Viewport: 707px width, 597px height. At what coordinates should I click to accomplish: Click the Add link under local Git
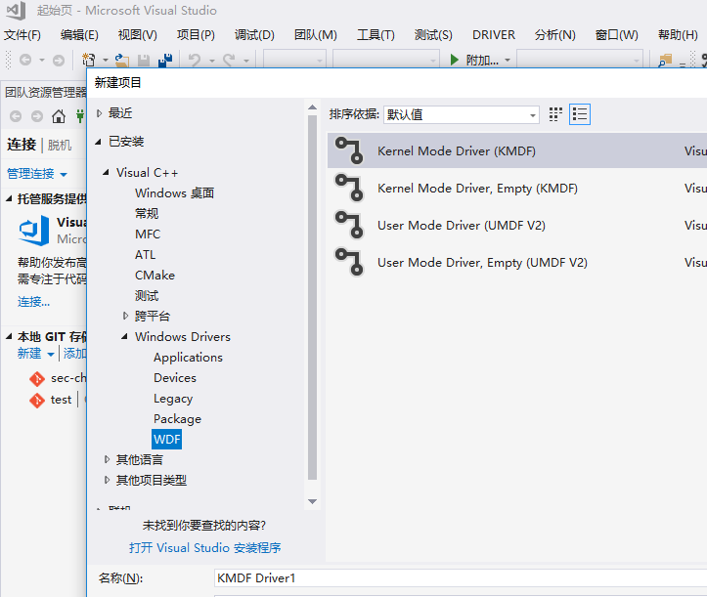pos(74,354)
